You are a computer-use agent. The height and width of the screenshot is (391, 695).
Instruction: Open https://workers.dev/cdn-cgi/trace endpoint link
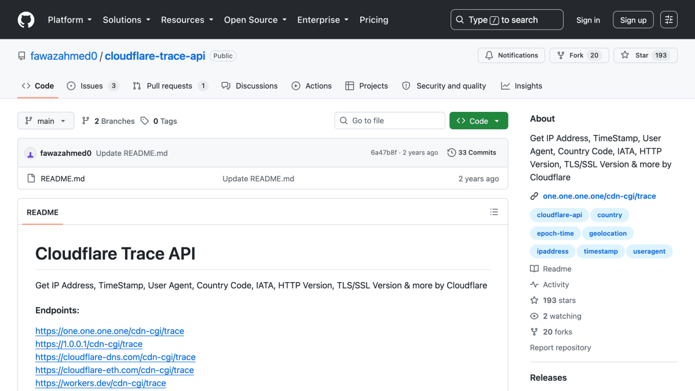(x=101, y=383)
